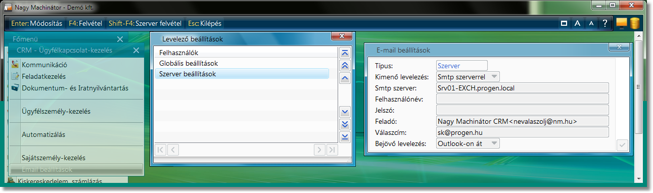Click the Kommunikáció menu icon

pos(15,65)
